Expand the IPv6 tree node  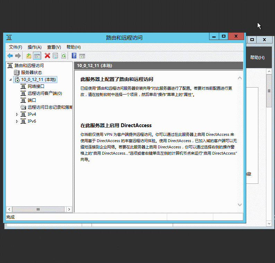(x=17, y=121)
